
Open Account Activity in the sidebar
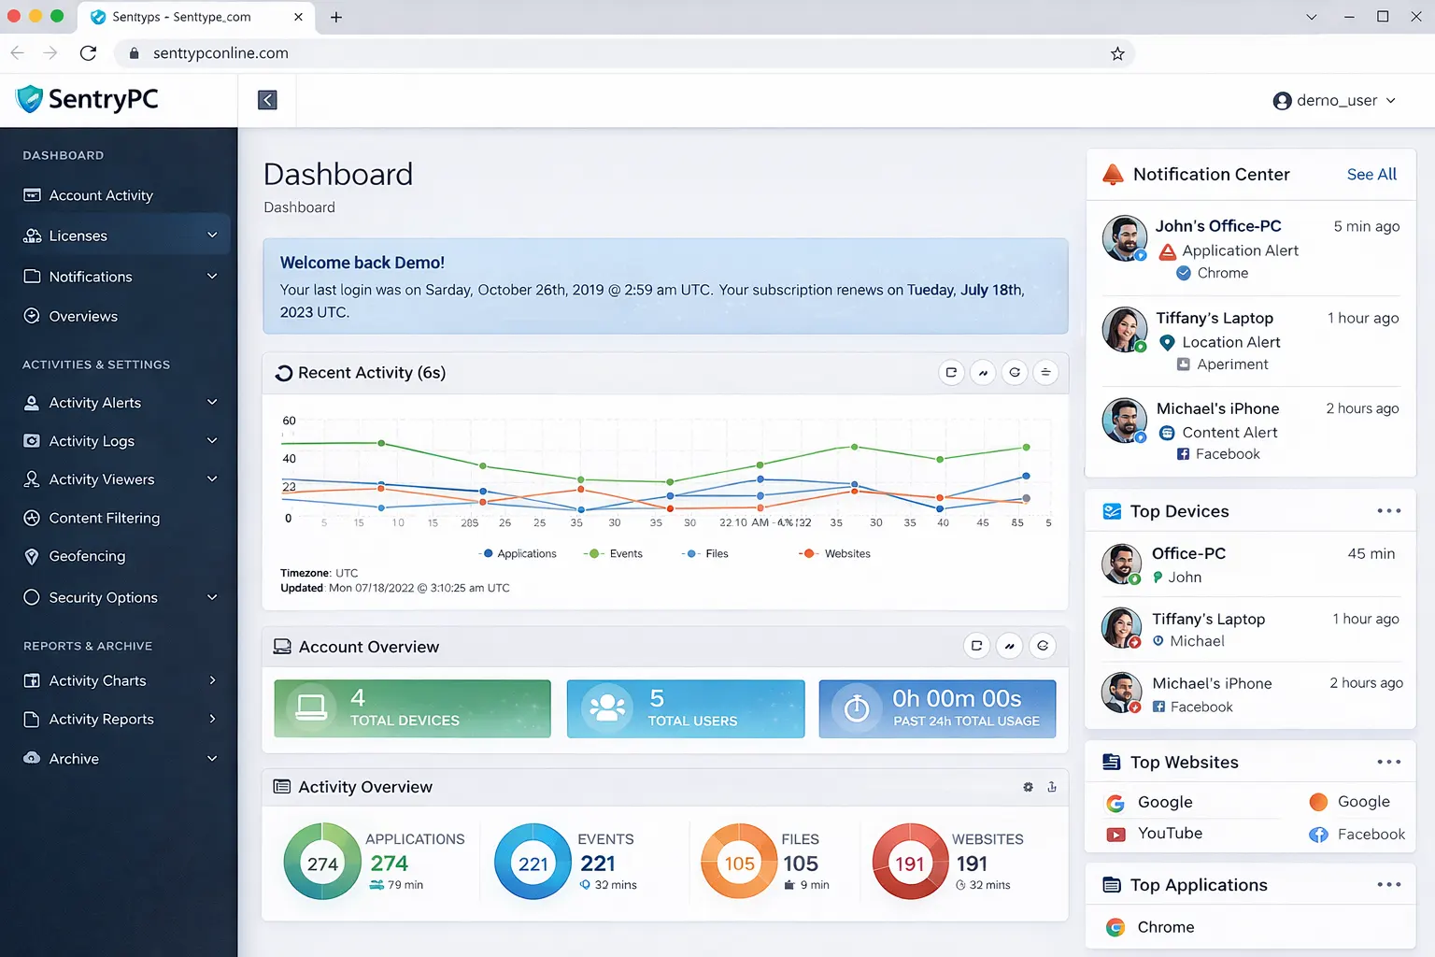click(101, 195)
